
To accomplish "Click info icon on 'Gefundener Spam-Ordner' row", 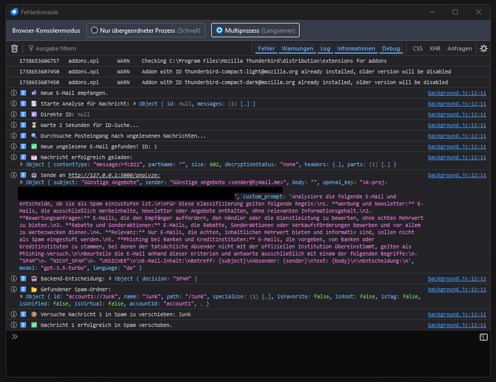I will click(14, 290).
